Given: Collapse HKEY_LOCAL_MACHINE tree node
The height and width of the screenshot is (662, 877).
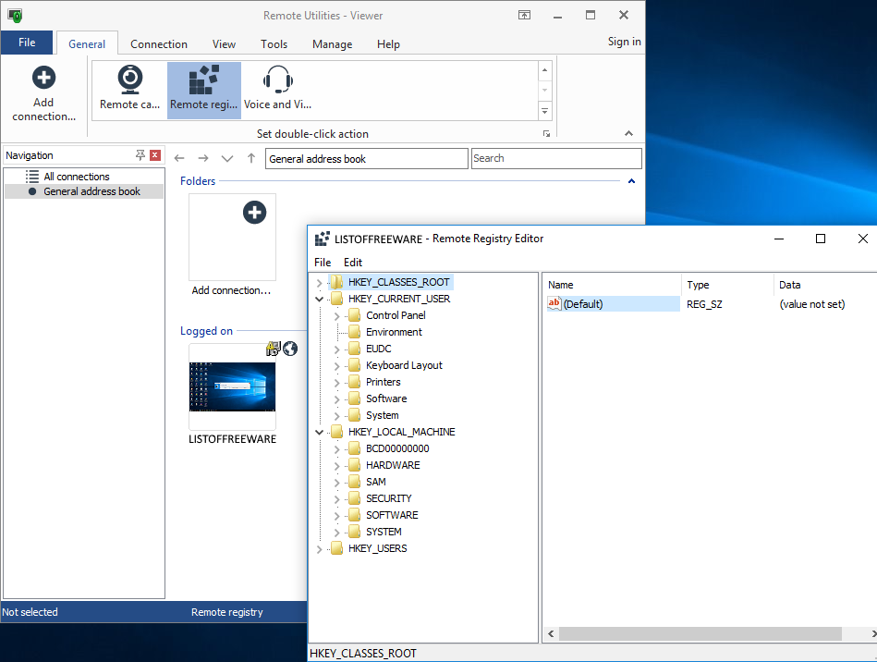Looking at the screenshot, I should coord(320,433).
